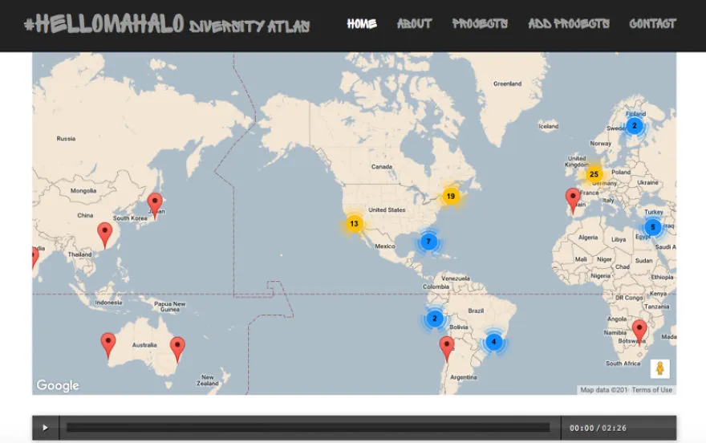Select the red pin near India
Viewport: 706px width, 443px height.
coord(34,258)
